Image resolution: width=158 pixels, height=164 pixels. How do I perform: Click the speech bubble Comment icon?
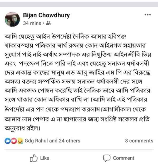(x=106, y=158)
